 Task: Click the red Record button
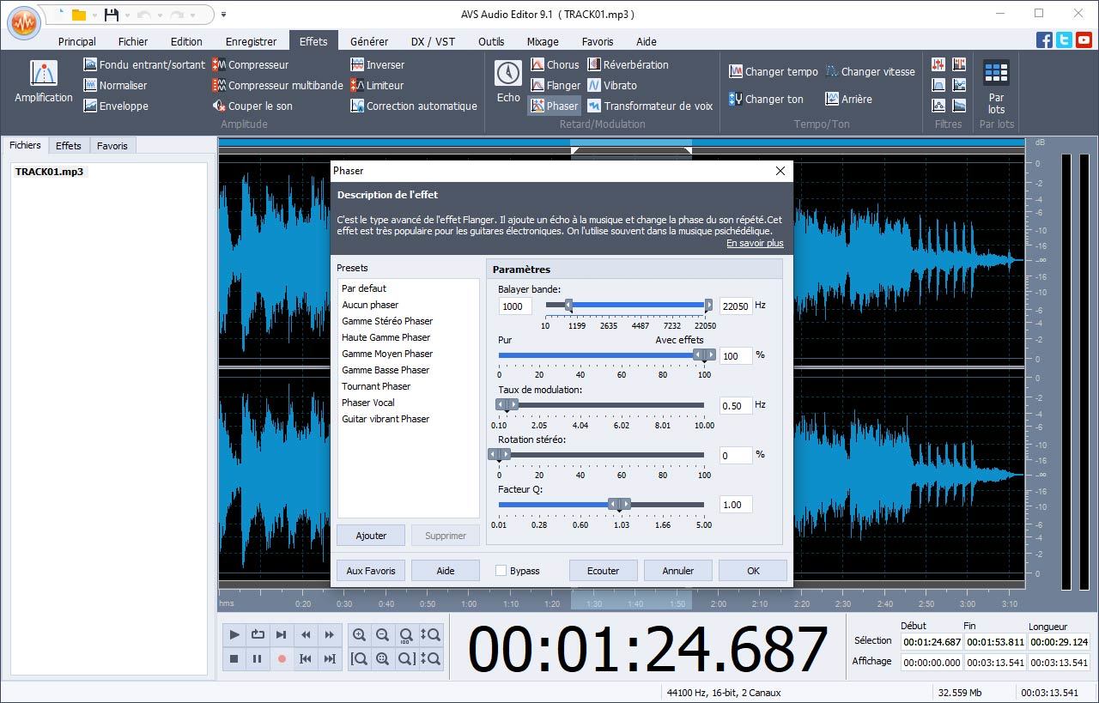281,659
